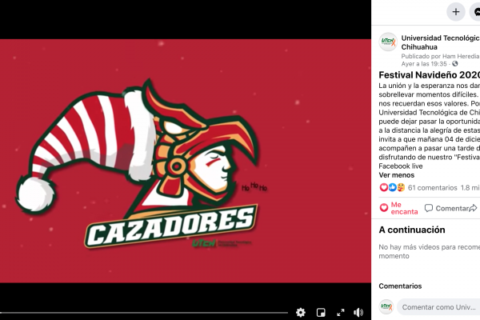This screenshot has width=480, height=320.
Task: Click the share arrow icon
Action: [x=474, y=208]
